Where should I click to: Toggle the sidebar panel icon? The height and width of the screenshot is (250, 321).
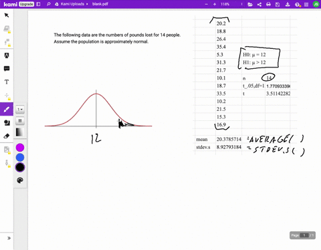pos(38,4)
